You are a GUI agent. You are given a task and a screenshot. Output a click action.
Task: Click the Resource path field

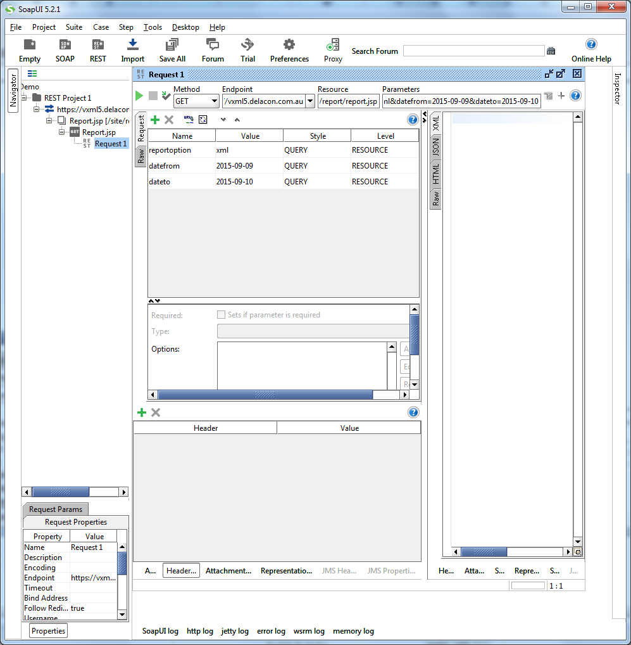348,101
